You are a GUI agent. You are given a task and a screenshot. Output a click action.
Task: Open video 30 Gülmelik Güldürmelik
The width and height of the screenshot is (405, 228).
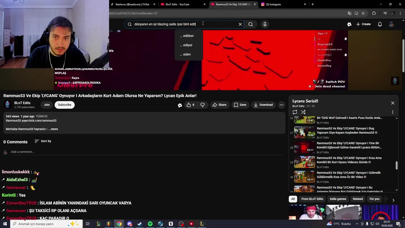pyautogui.click(x=342, y=177)
